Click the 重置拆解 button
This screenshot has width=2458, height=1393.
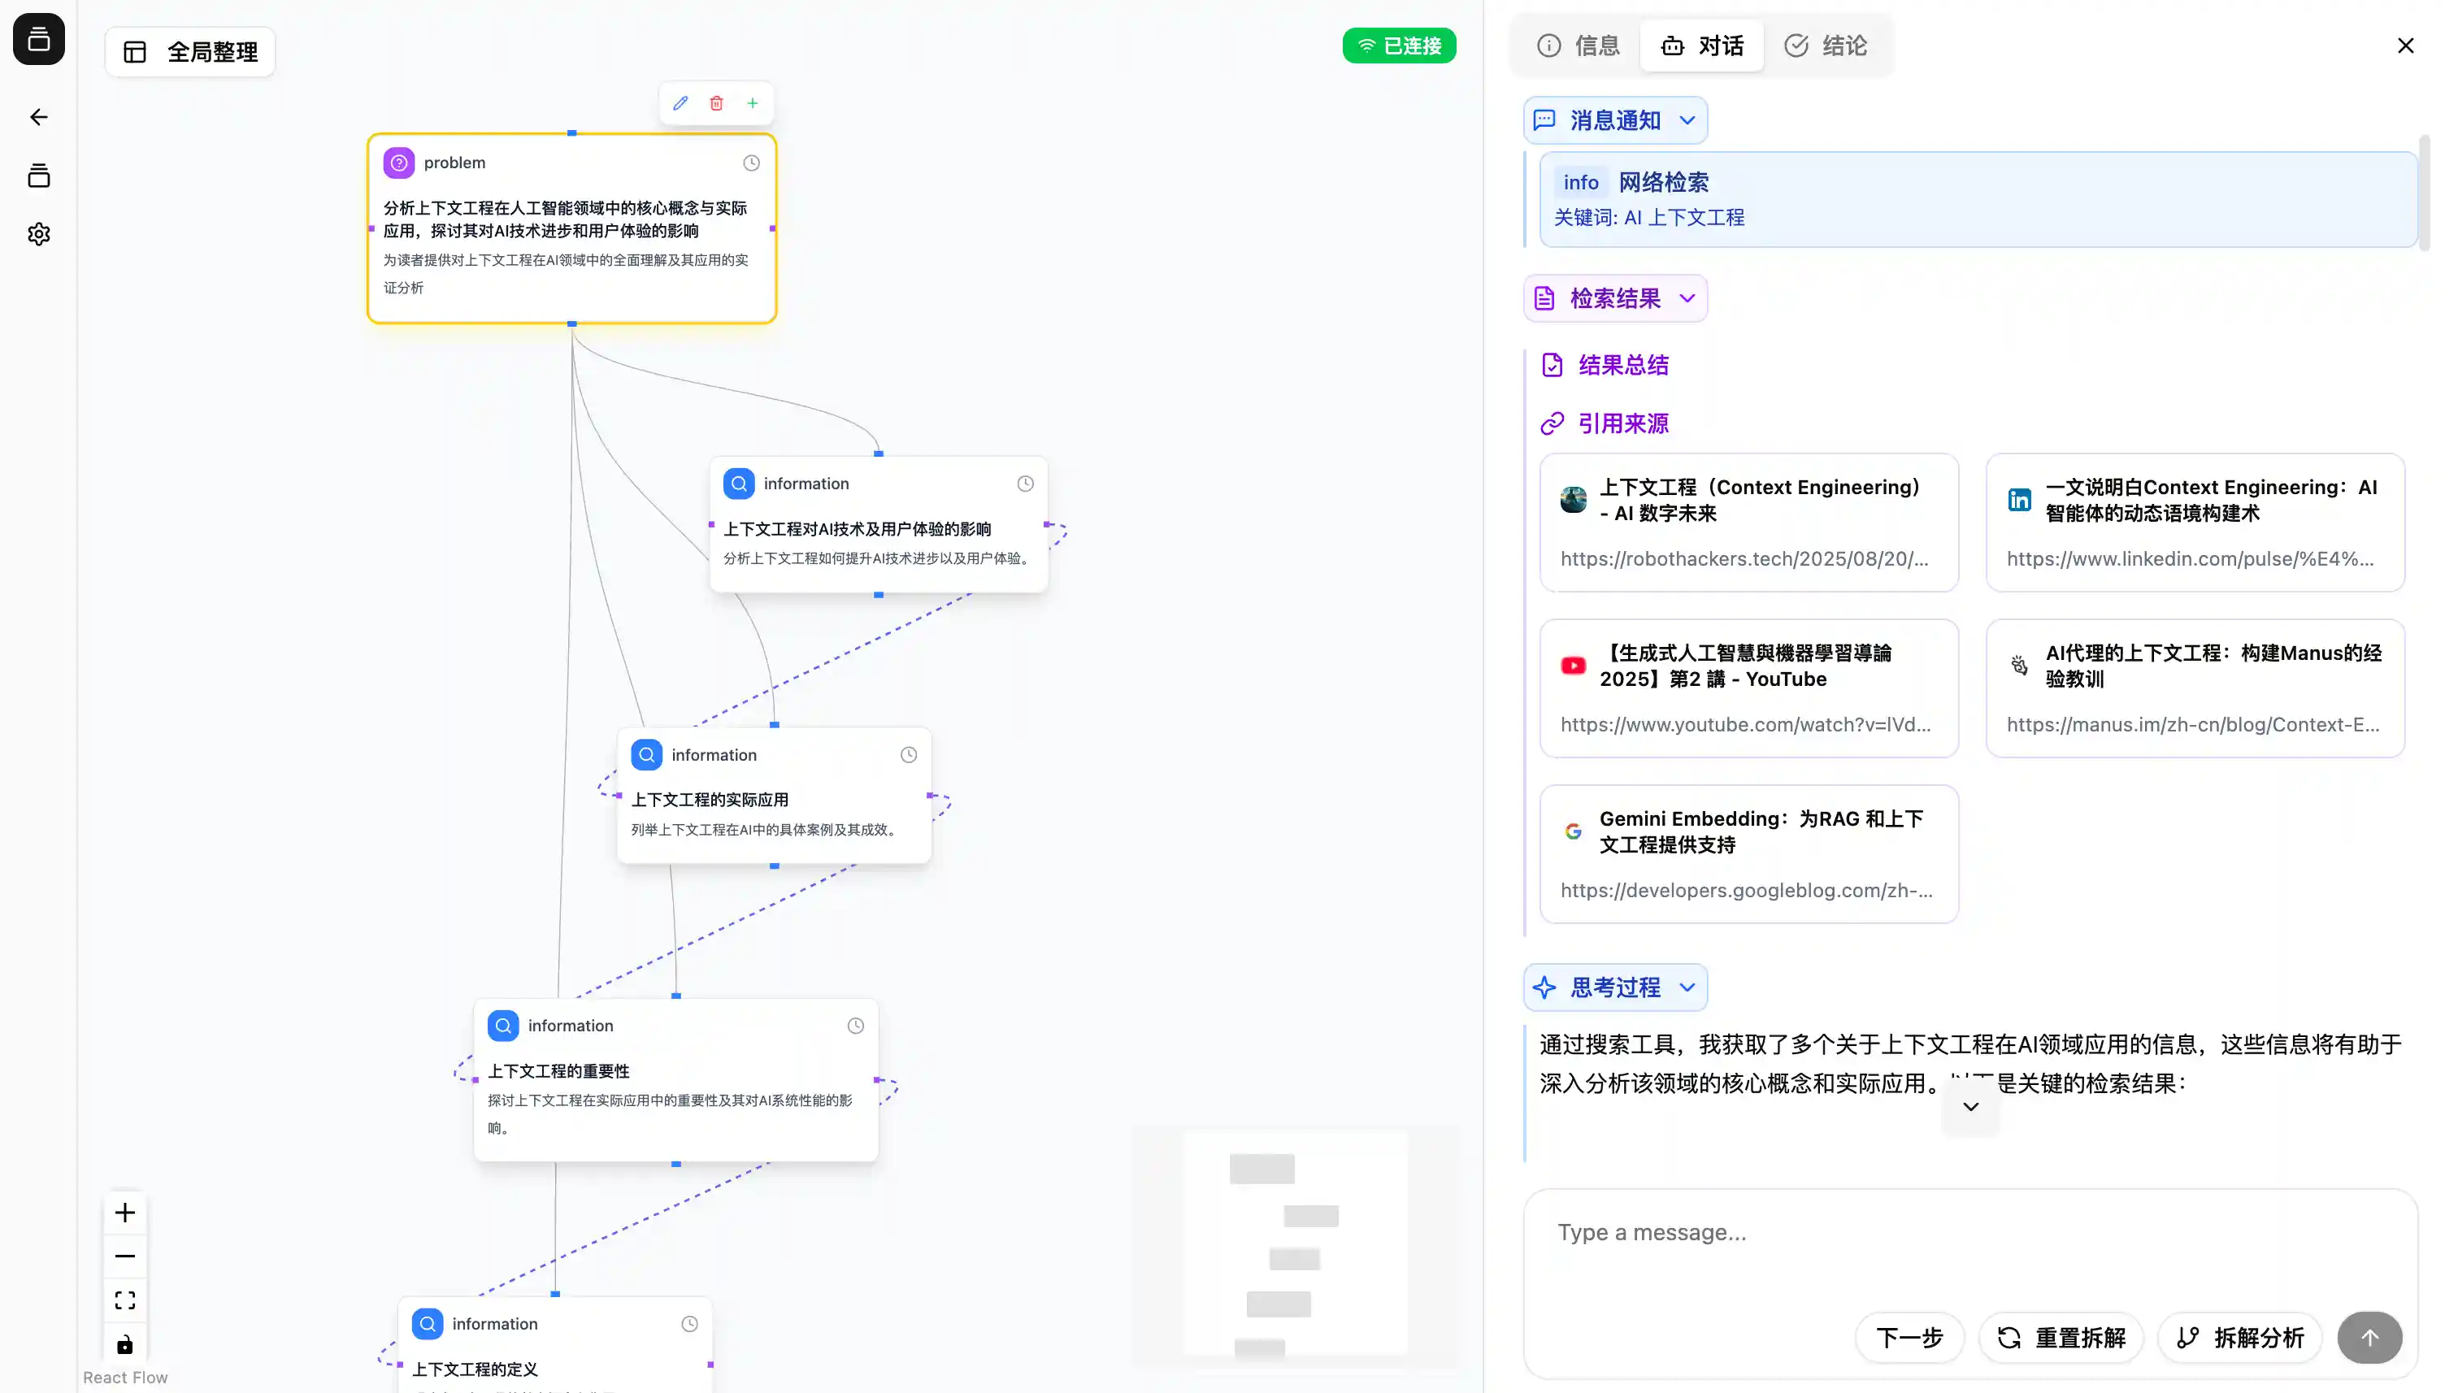(x=2061, y=1338)
